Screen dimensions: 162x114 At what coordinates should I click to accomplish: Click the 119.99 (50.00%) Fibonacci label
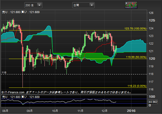click(136, 57)
